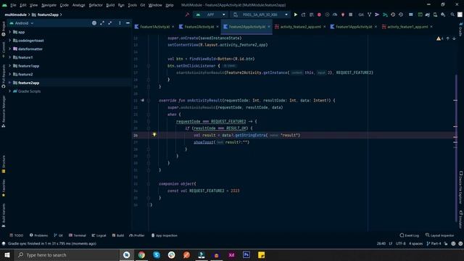
Task: Click the UTF-8 file encoding in the status bar
Action: click(401, 244)
